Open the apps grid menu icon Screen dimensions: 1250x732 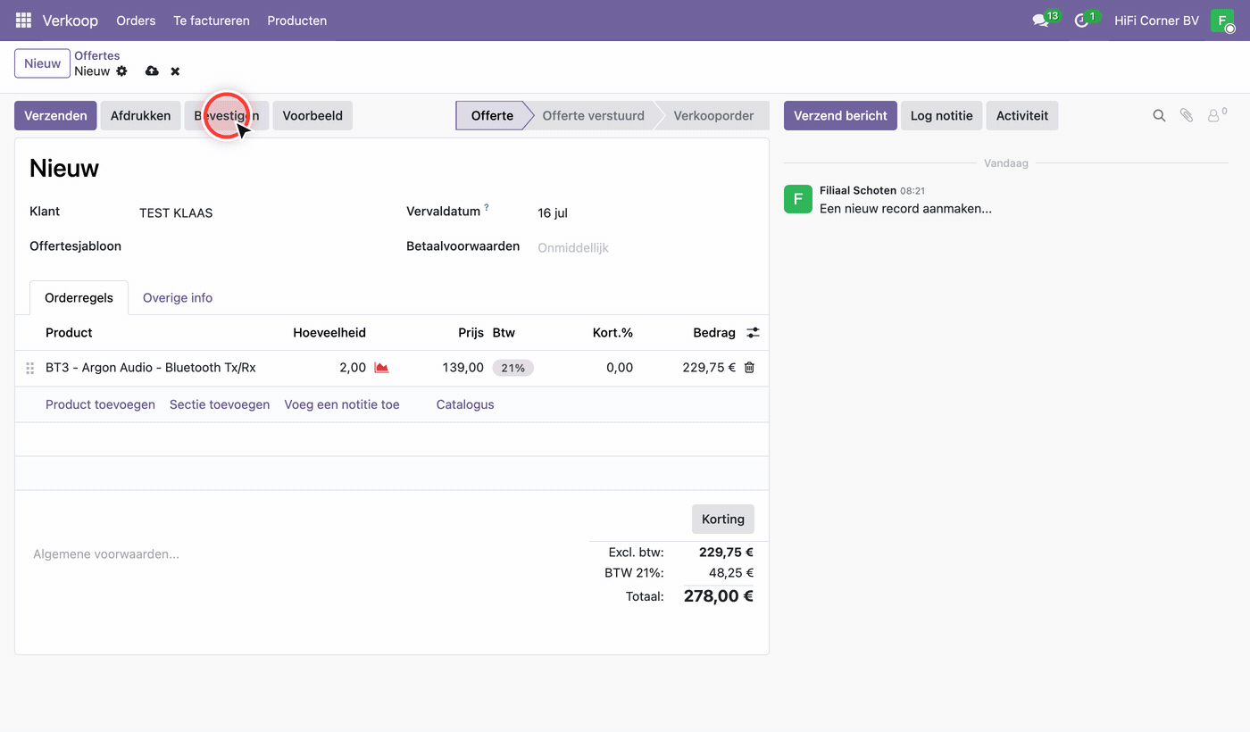click(x=23, y=21)
